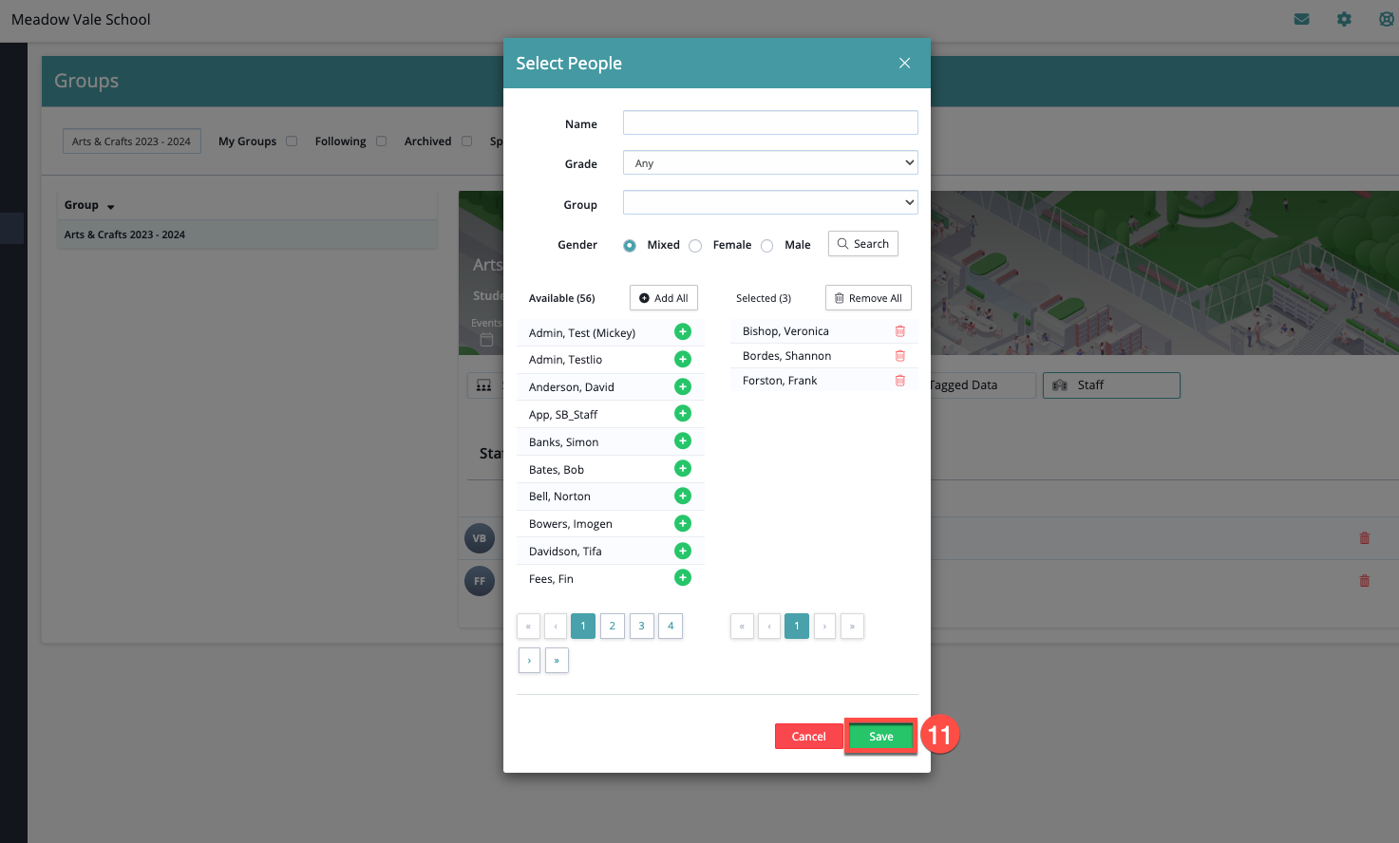
Task: Open the mail envelope icon in header
Action: (1301, 19)
